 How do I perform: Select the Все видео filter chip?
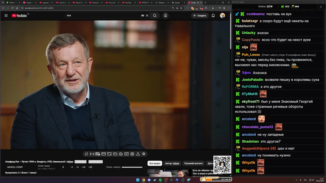[x=155, y=163]
